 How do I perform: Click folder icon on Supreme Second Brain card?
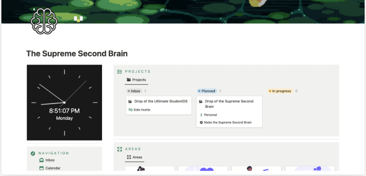pyautogui.click(x=200, y=102)
